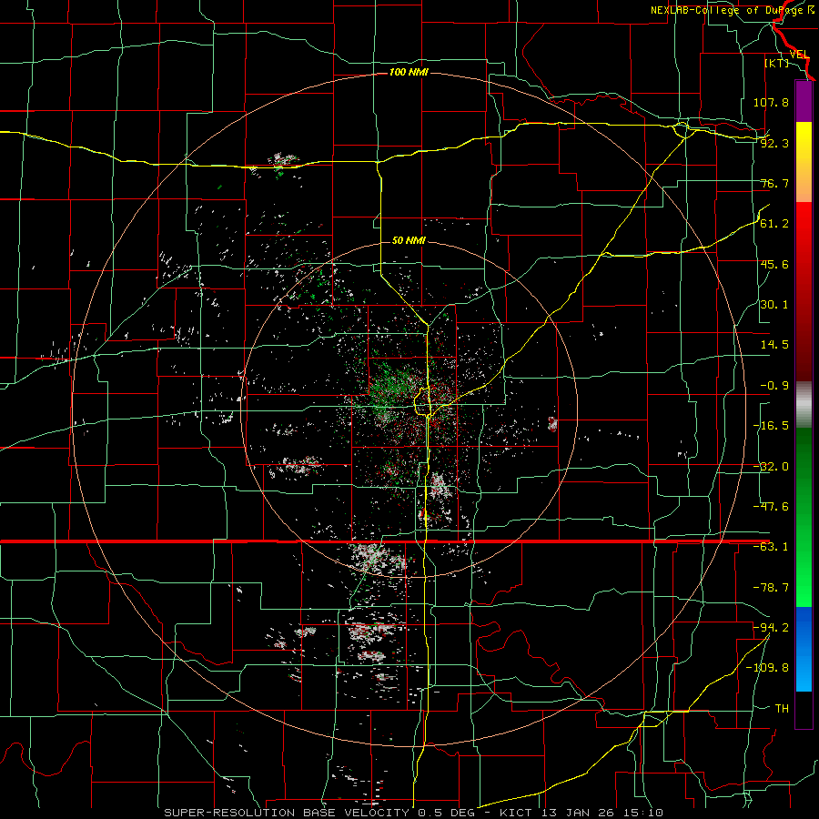Viewport: 819px width, 819px height.
Task: Select the 107.8 legend value
Action: pos(771,102)
